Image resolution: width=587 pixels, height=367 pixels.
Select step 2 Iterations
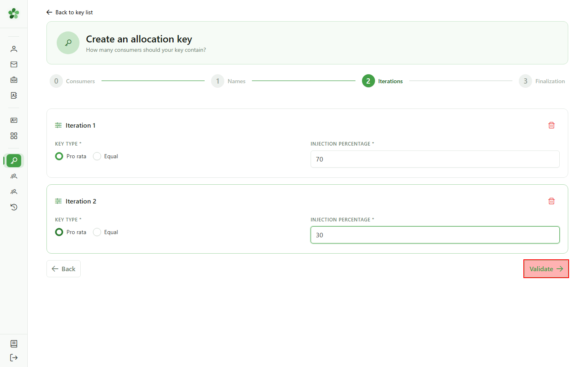(x=382, y=81)
